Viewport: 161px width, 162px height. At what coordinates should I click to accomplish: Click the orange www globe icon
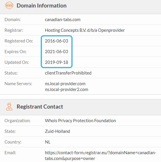tap(9, 5)
